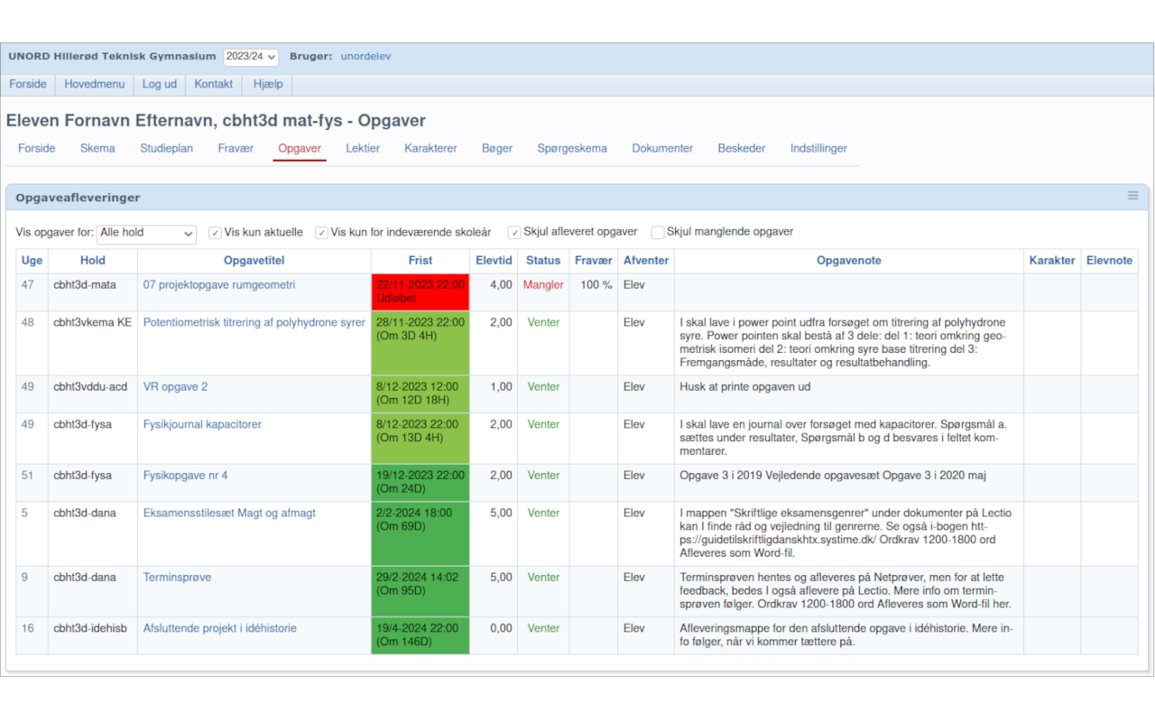Open the 'Alle hold' dropdown

pos(146,233)
